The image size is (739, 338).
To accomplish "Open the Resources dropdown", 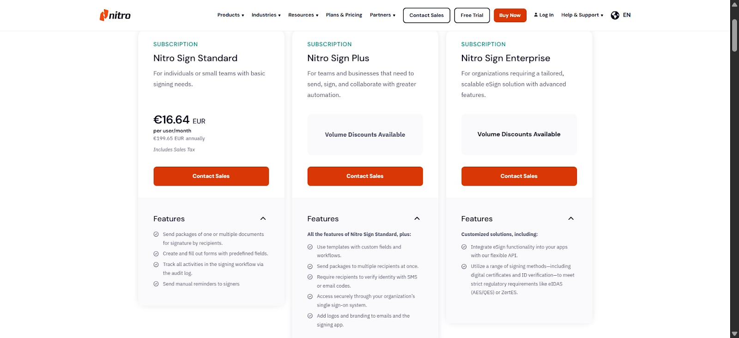I will tap(303, 15).
